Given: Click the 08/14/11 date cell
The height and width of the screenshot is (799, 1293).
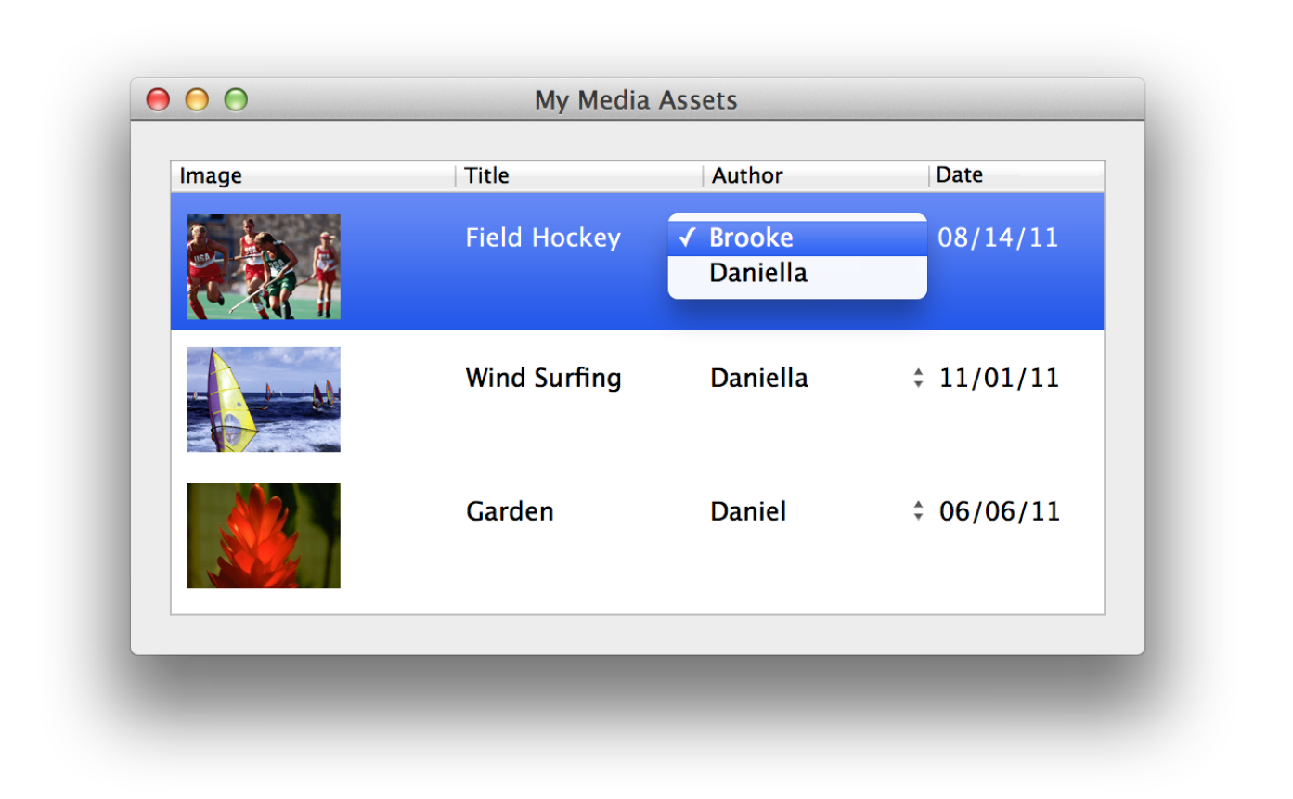Looking at the screenshot, I should point(998,238).
